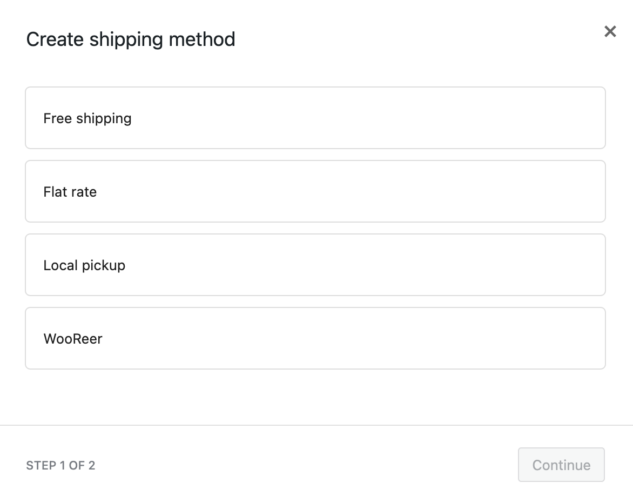Click the 'STEP 1 OF 2' indicator

60,465
